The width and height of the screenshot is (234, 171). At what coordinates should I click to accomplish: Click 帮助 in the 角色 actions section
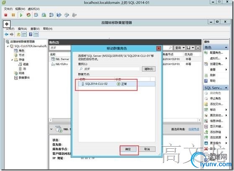tap(213, 81)
